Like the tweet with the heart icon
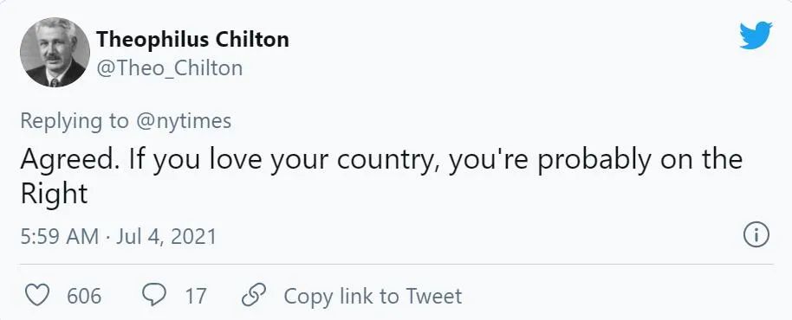The height and width of the screenshot is (320, 792). 37,295
